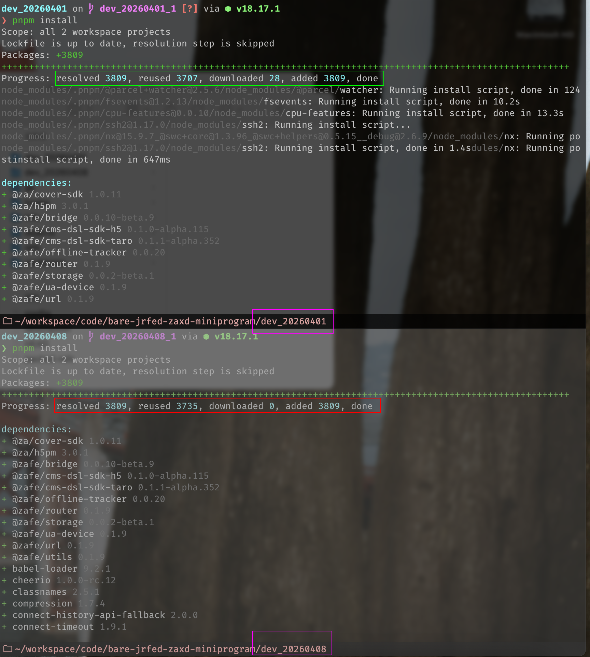Select the dev_20260408 pane title path
Image resolution: width=590 pixels, height=657 pixels.
pos(171,649)
